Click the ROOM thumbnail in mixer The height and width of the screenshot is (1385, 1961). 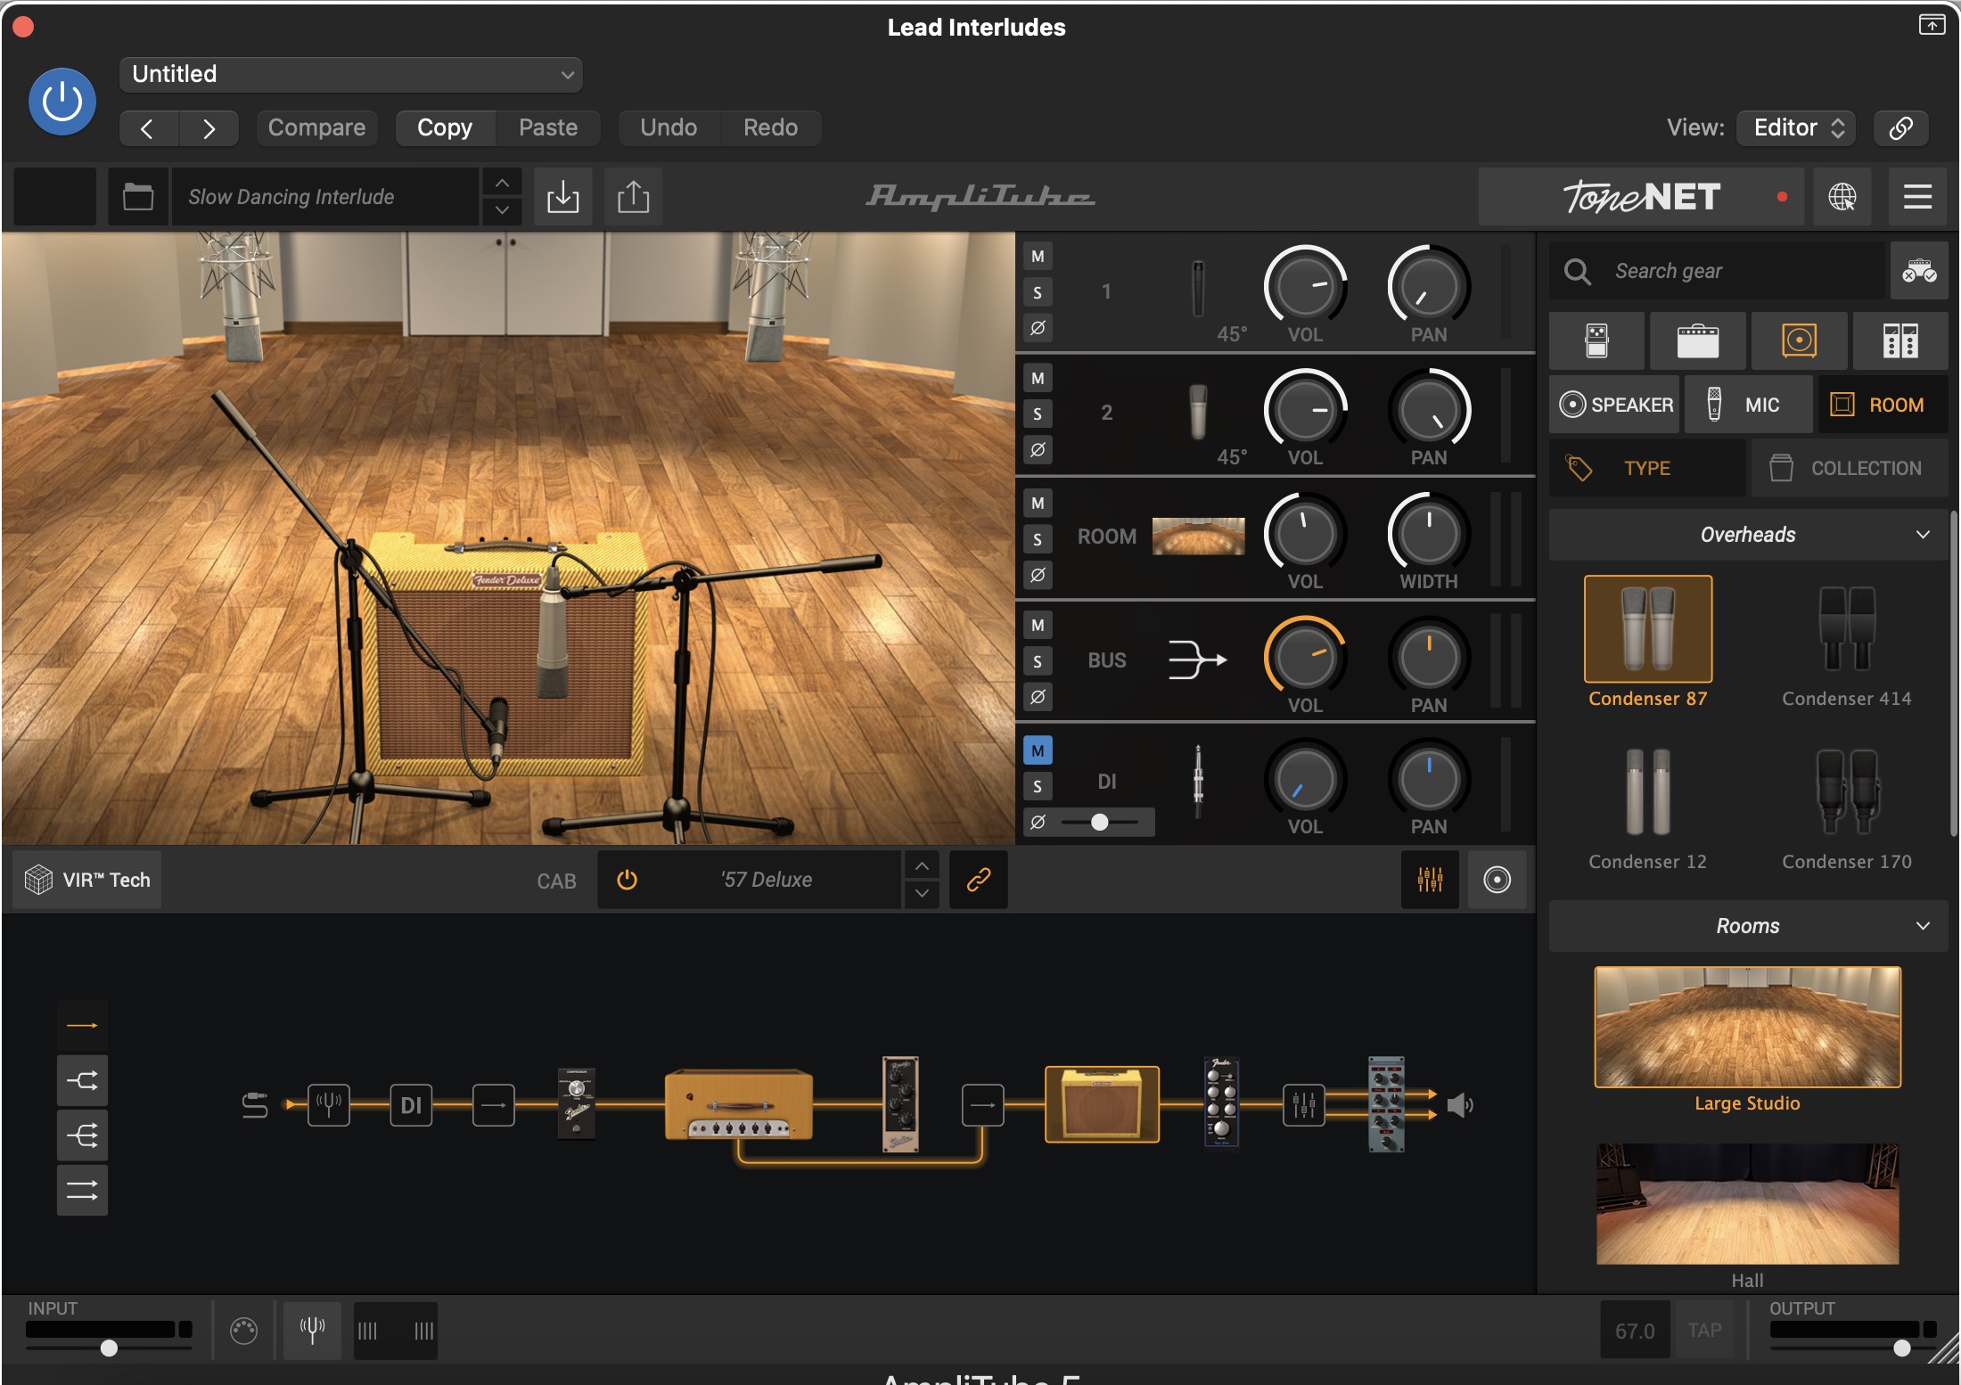(x=1199, y=536)
